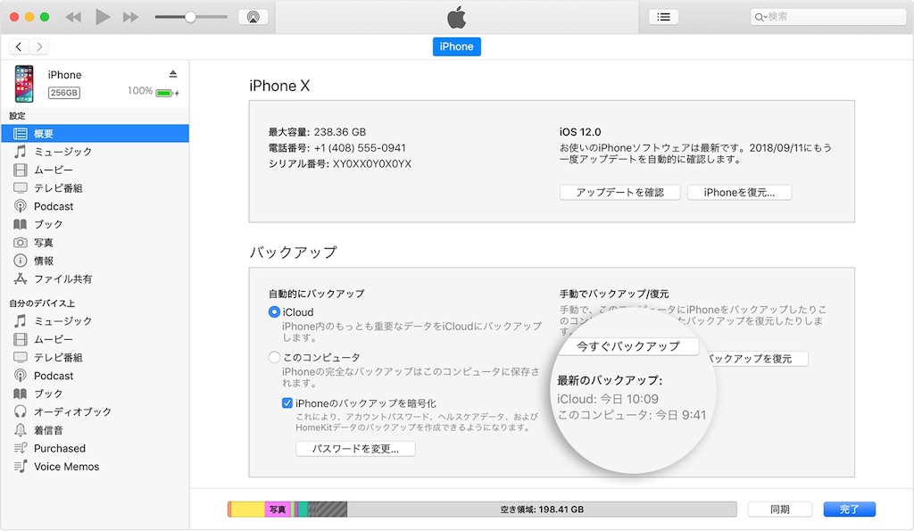This screenshot has width=914, height=531.
Task: Click the 同期 sync button
Action: (x=779, y=510)
